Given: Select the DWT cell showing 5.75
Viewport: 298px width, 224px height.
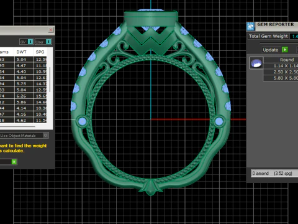Looking at the screenshot, I should [24, 84].
